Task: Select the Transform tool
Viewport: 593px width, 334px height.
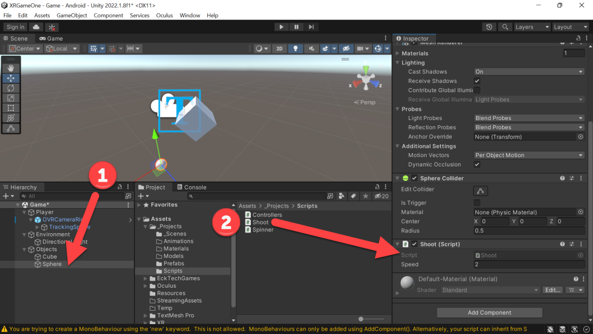Action: point(10,118)
